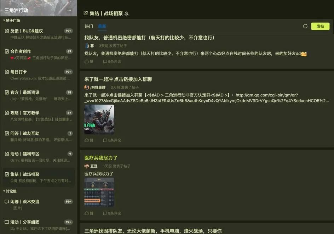This screenshot has width=334, height=234.
Task: Open the 合作者创作 channel
Action: pyautogui.click(x=39, y=54)
